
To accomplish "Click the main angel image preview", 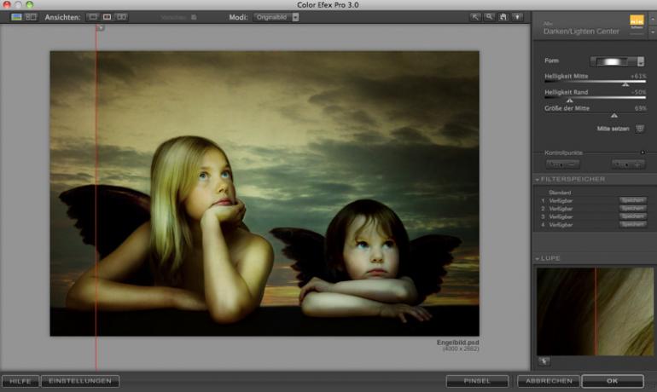I will pyautogui.click(x=265, y=193).
